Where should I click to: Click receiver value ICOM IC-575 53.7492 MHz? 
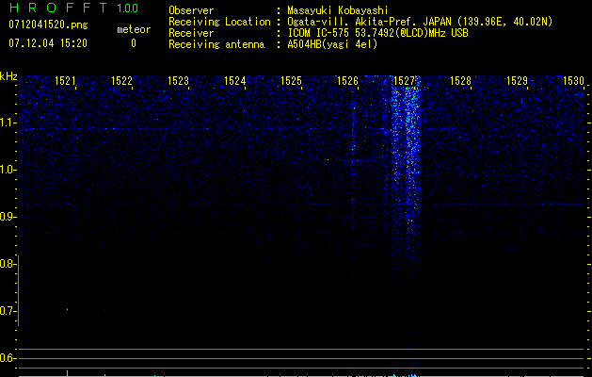(x=377, y=33)
